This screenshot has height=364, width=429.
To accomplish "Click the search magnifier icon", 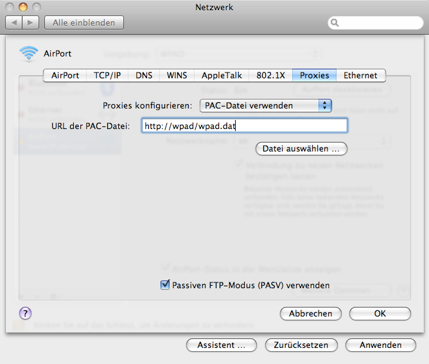I will point(335,22).
